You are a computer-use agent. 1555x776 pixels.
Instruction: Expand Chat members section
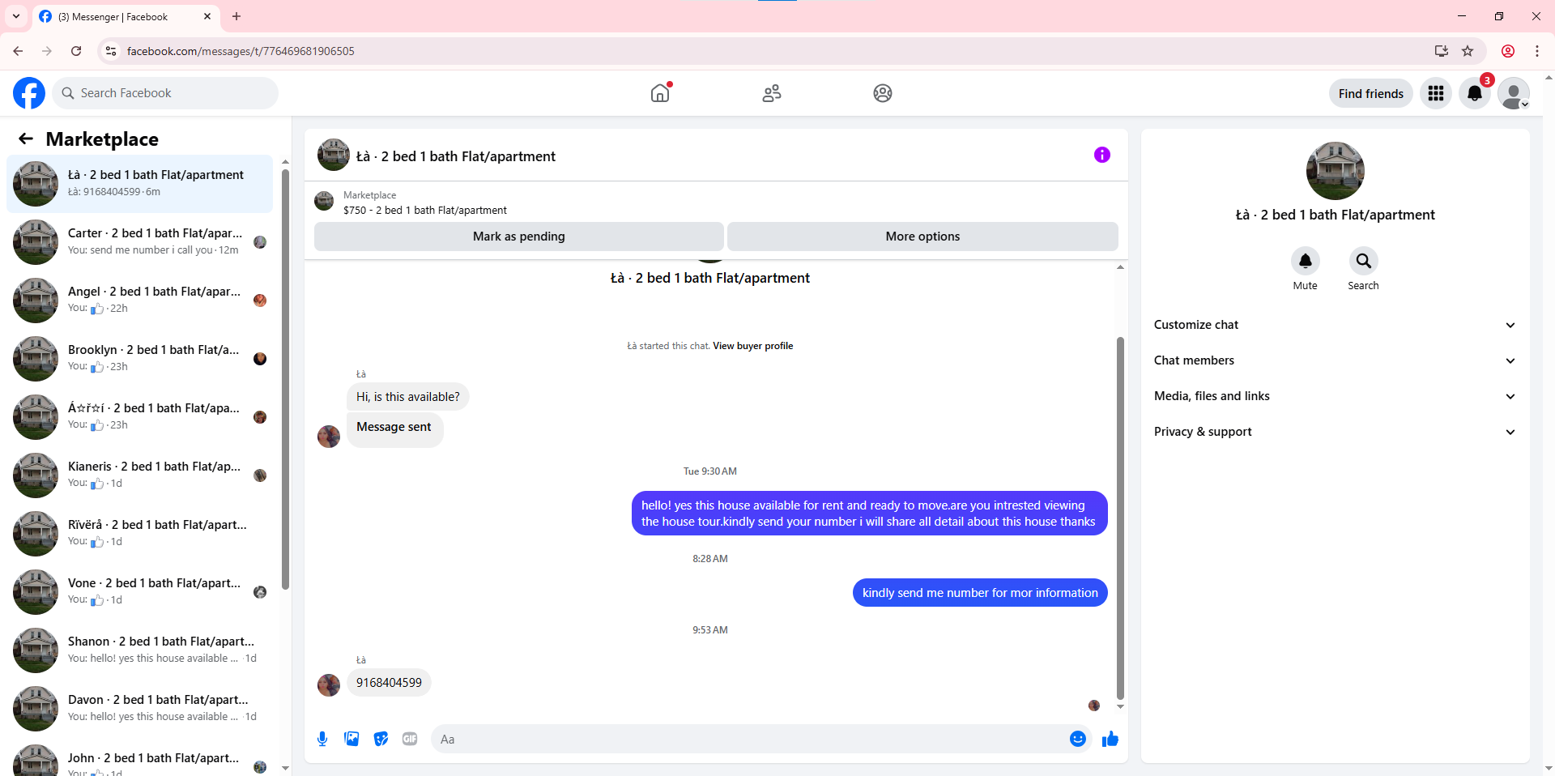pos(1335,360)
